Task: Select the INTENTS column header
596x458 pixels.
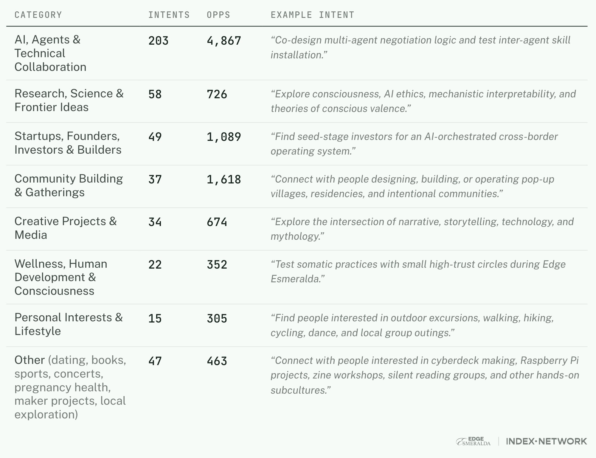Action: [169, 15]
